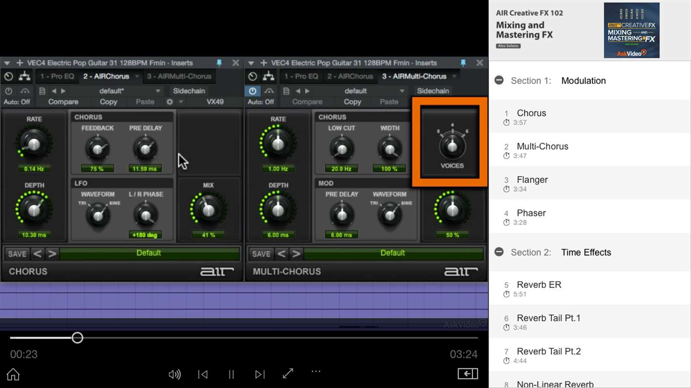This screenshot has height=388, width=691.
Task: Collapse Section 2: Time Effects
Action: coord(499,252)
